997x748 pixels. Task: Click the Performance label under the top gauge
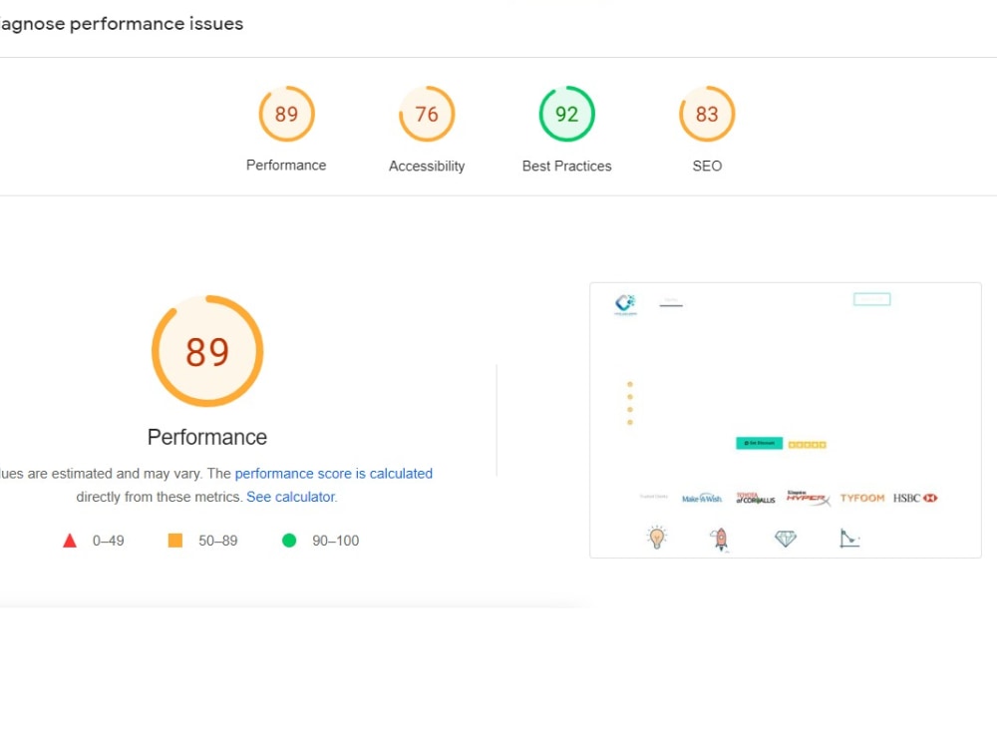coord(286,166)
